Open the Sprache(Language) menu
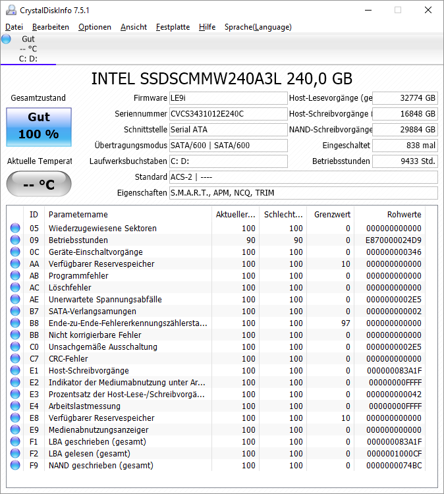Screen dimensions: 444x494 pos(258,27)
